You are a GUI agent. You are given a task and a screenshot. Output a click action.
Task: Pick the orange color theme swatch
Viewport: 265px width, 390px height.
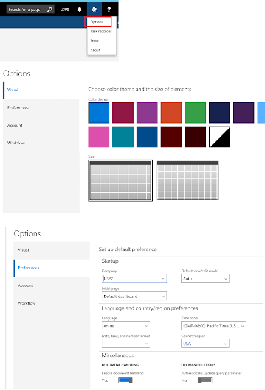click(171, 113)
